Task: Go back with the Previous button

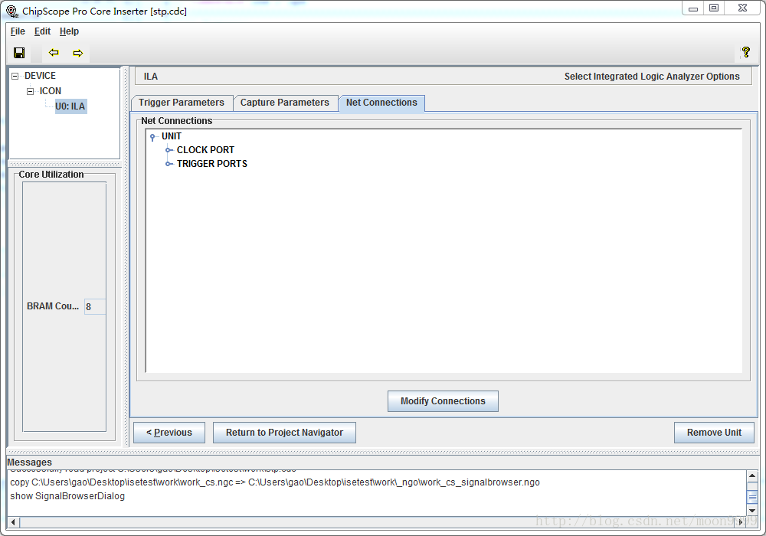Action: [169, 433]
